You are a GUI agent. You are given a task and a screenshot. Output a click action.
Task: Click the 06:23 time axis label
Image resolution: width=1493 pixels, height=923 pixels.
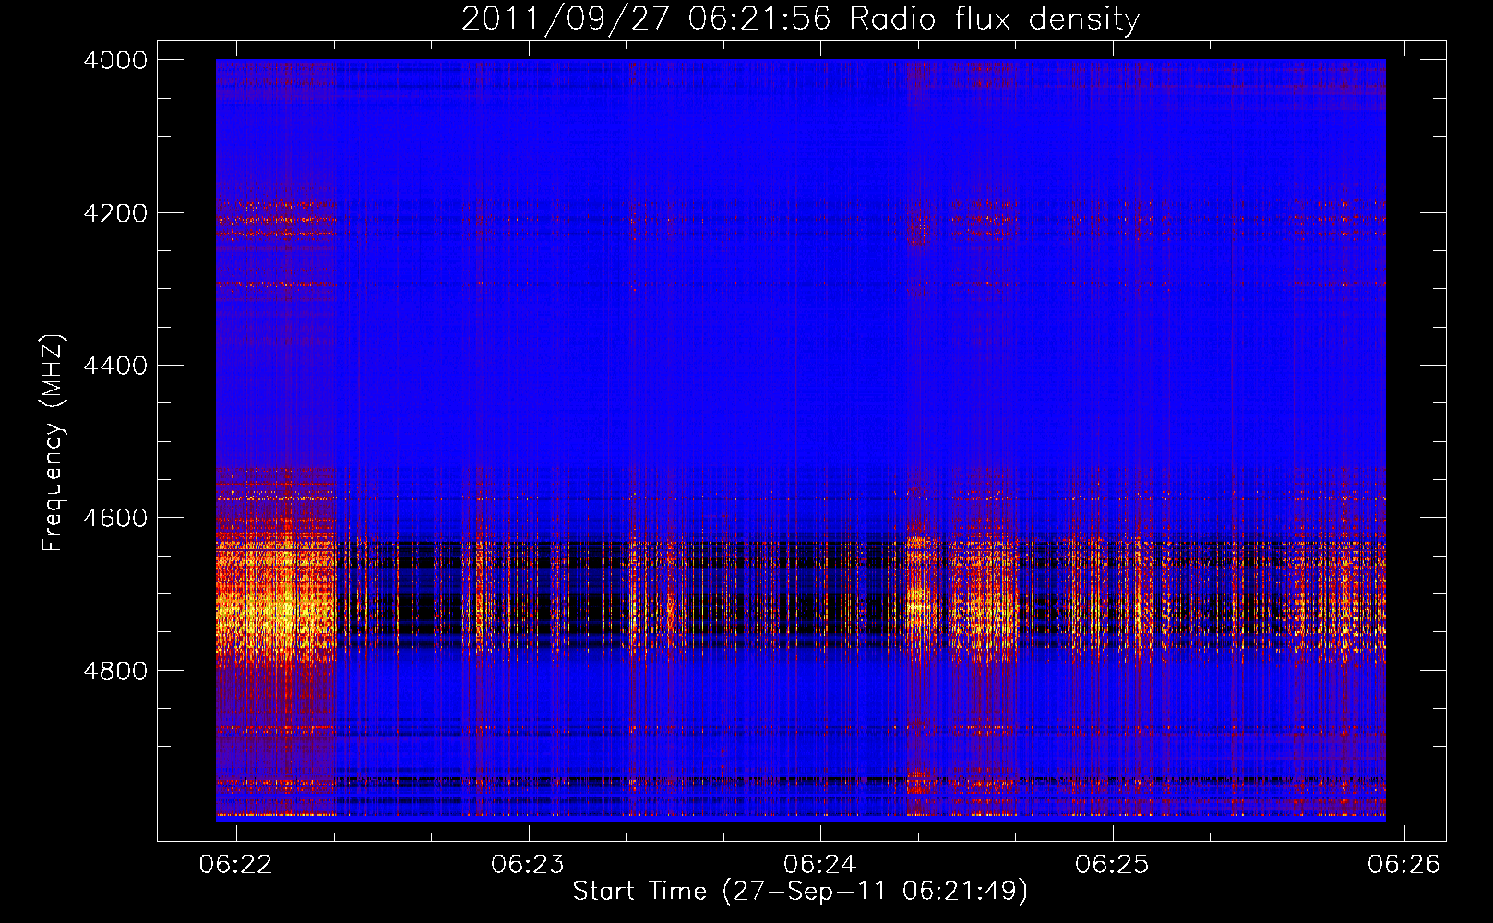tap(528, 864)
